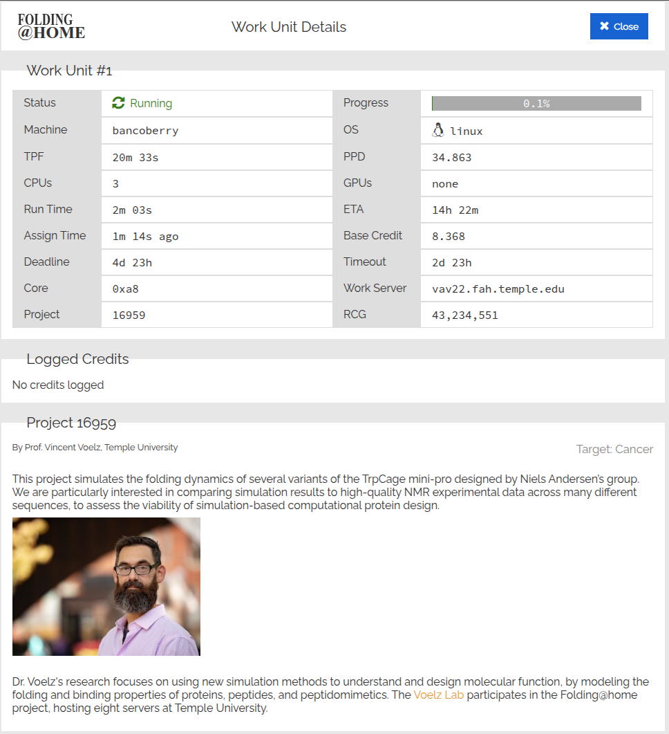This screenshot has height=734, width=669.
Task: Click the Work Unit #1 heading
Action: (x=69, y=71)
